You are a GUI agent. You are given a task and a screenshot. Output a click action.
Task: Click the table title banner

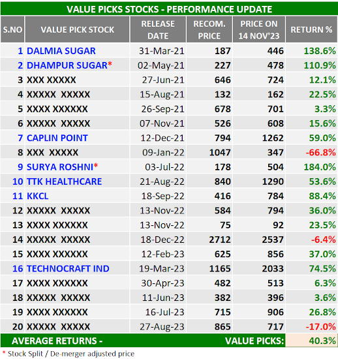169,9
